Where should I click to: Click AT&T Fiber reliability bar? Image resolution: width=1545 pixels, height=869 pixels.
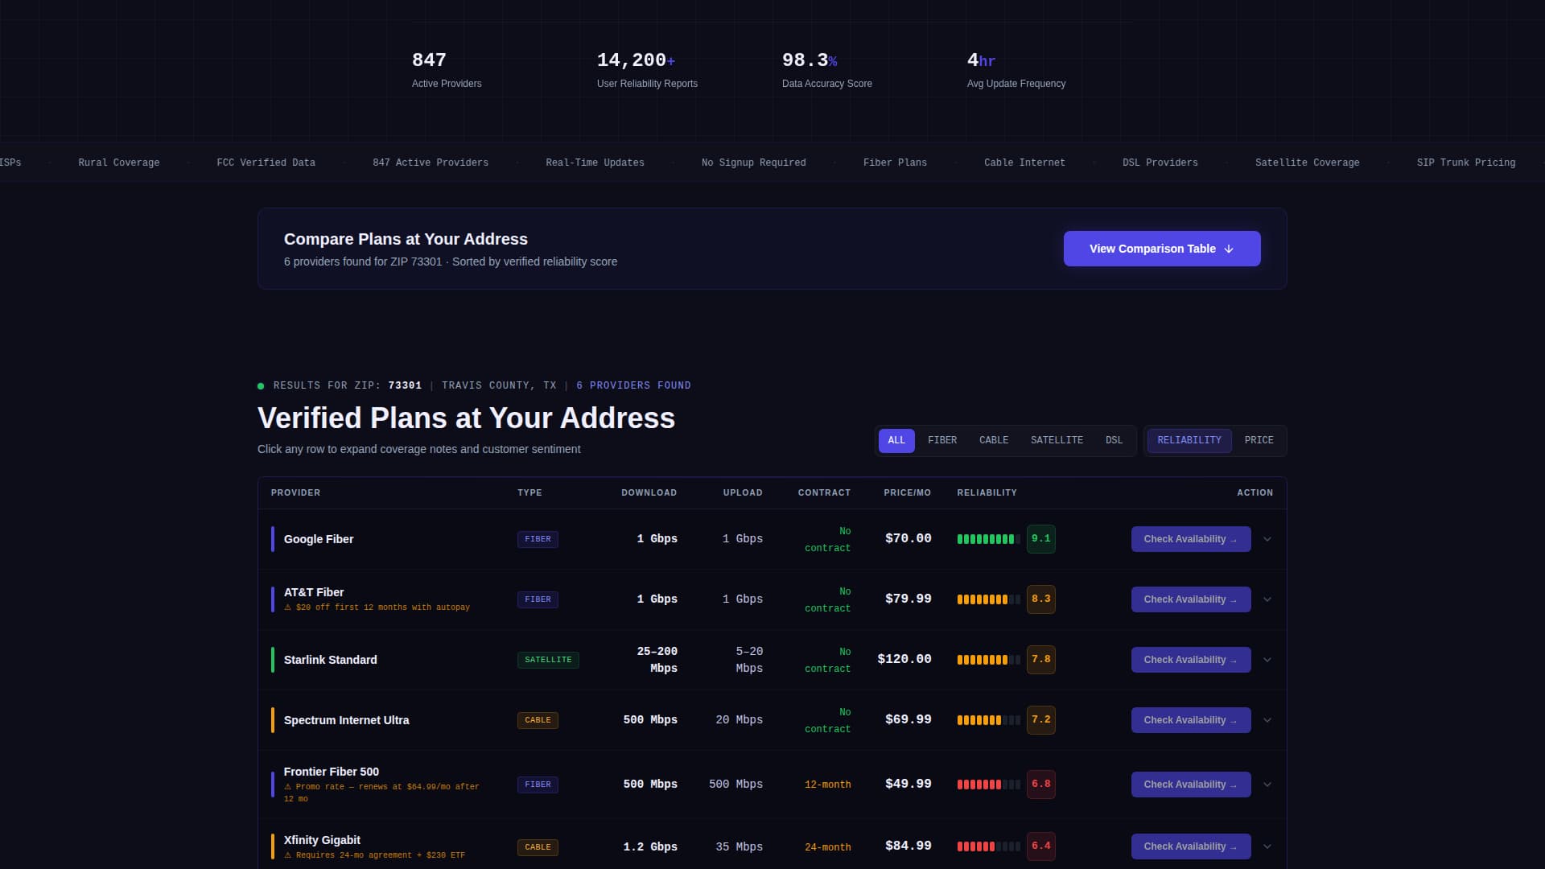(x=989, y=599)
